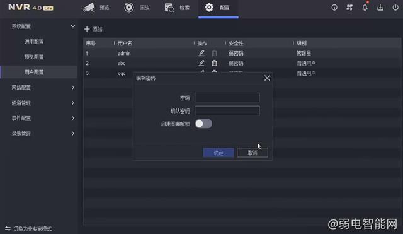
Task: Click the 添加 add user button
Action: tap(93, 29)
